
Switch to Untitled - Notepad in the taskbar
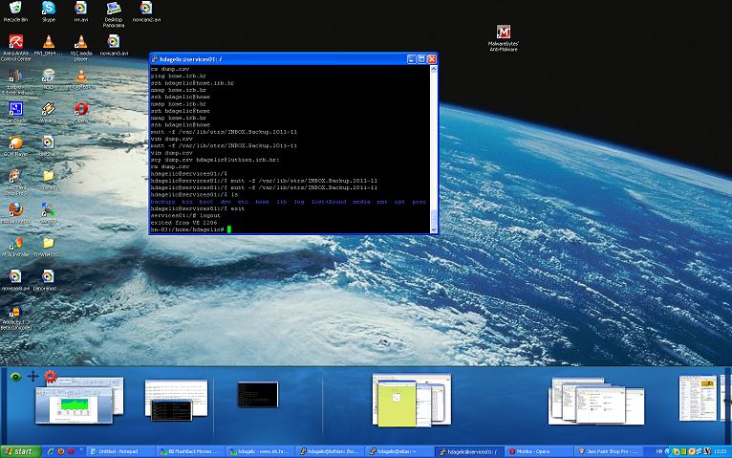(120, 450)
